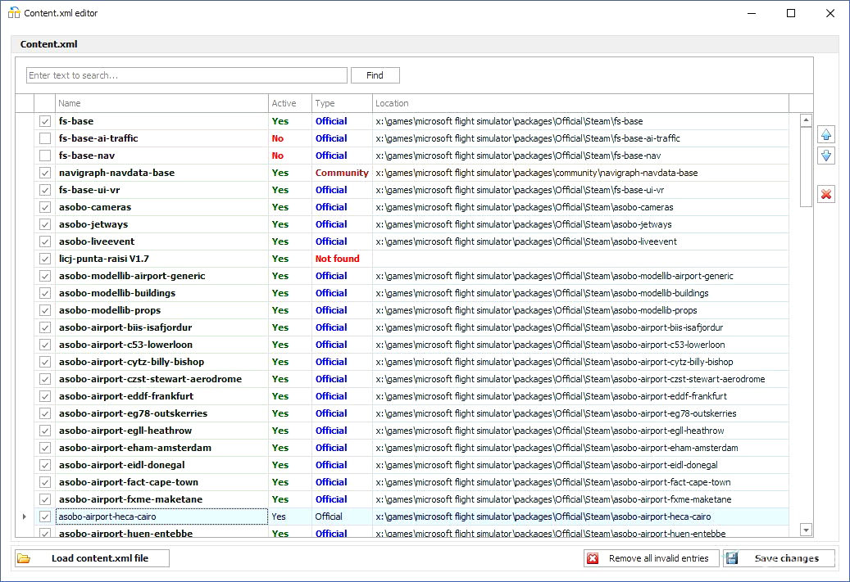Select asobo-modellib-buildings name cell
This screenshot has height=582, width=850.
coord(161,293)
